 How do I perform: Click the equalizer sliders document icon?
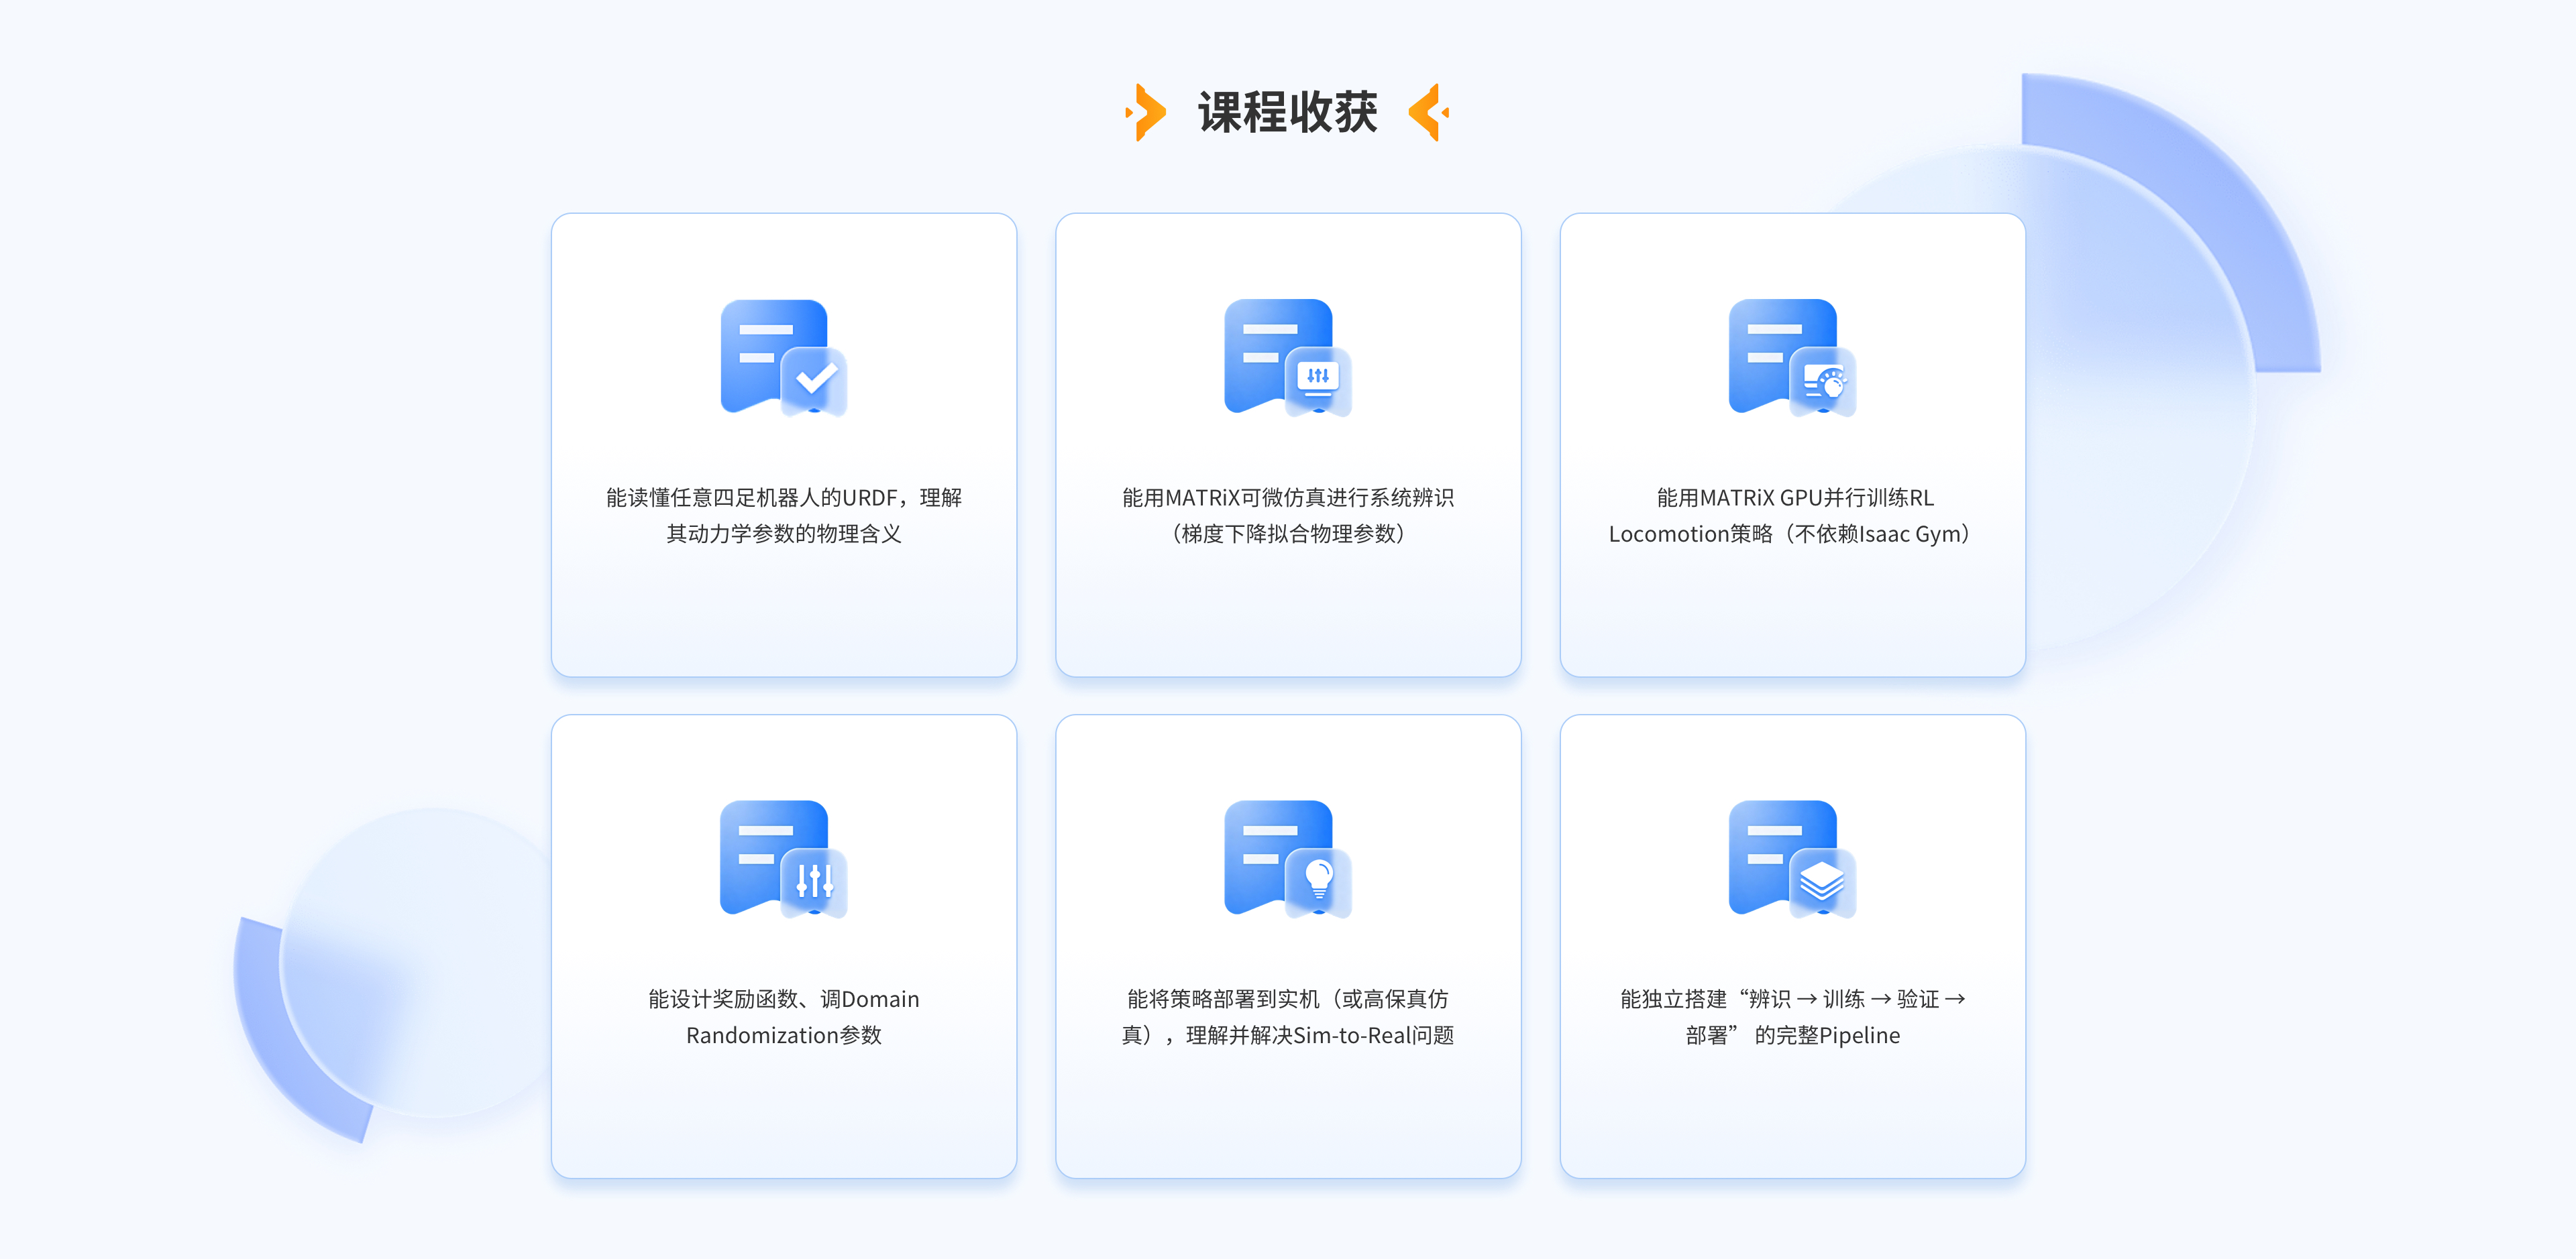click(x=783, y=859)
